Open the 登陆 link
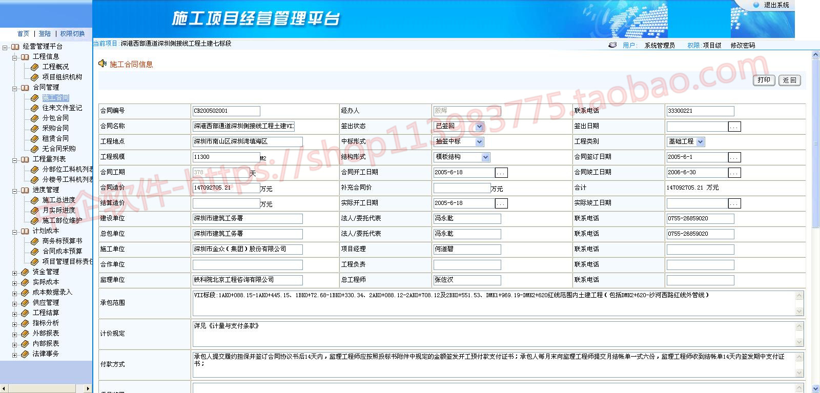Viewport: 820px width, 393px height. [x=45, y=34]
